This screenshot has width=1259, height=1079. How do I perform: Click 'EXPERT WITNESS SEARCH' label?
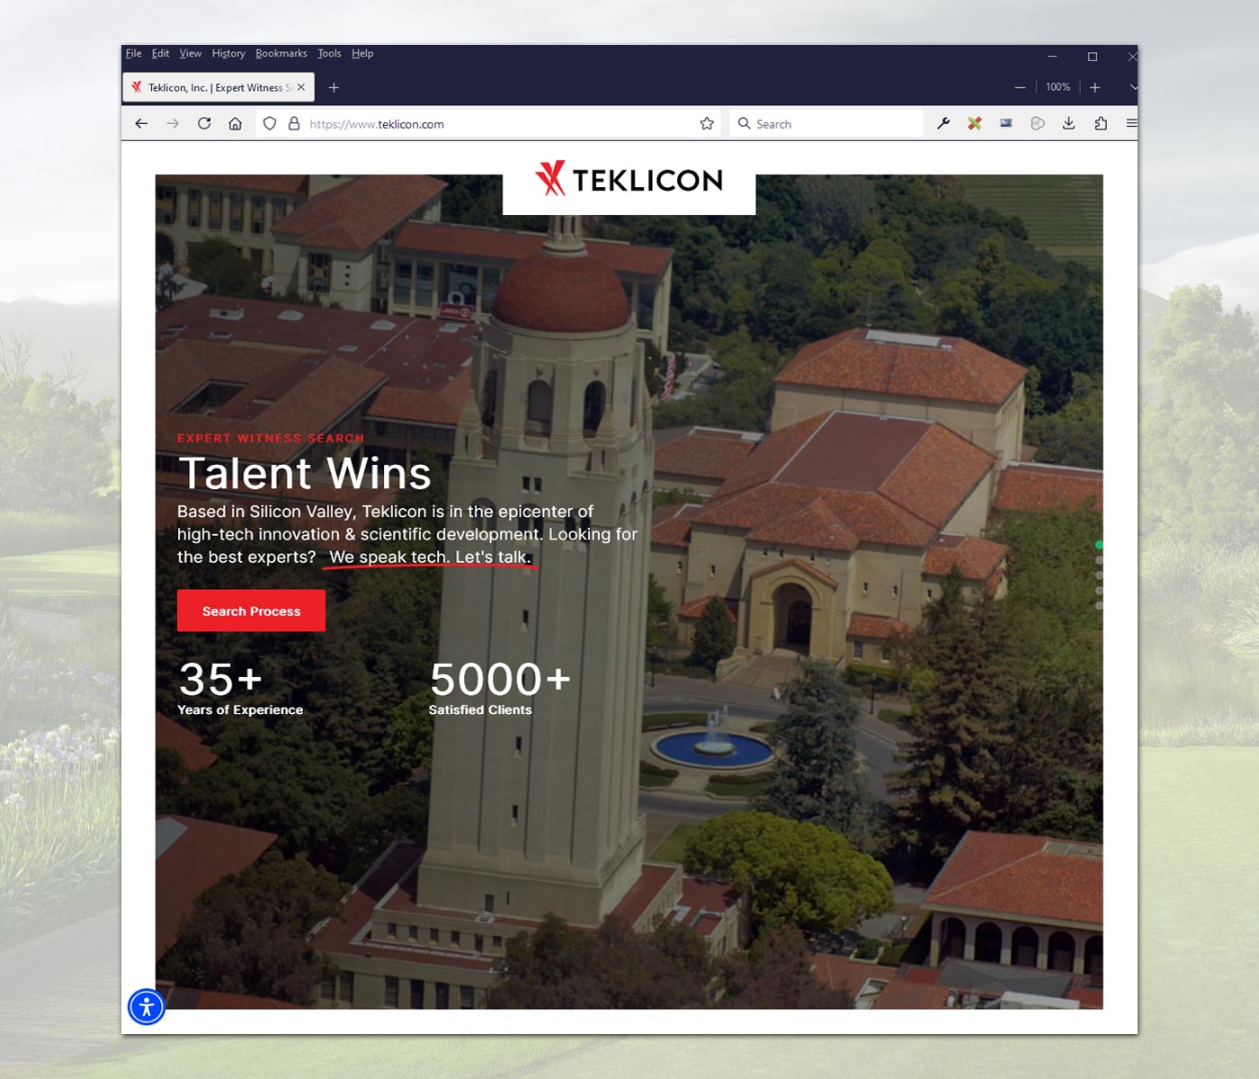271,438
